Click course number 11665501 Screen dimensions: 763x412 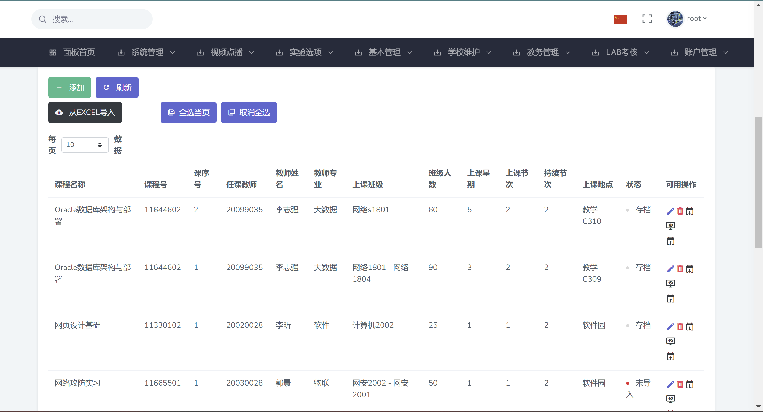(x=163, y=383)
